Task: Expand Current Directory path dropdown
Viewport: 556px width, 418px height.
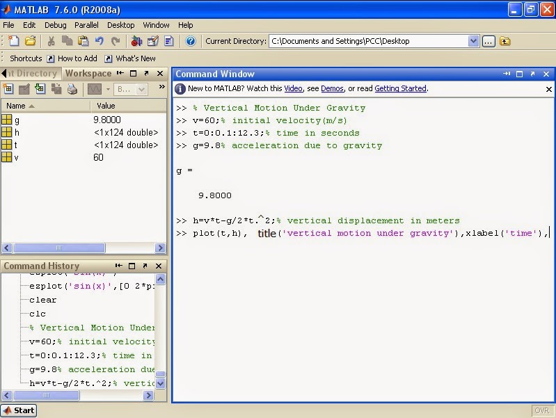Action: coord(473,41)
